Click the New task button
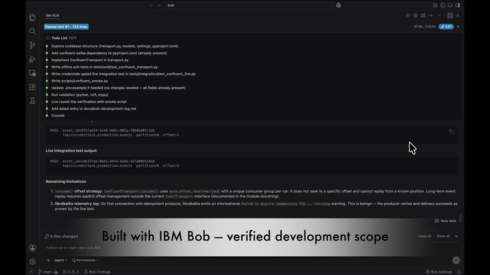 coord(445,221)
